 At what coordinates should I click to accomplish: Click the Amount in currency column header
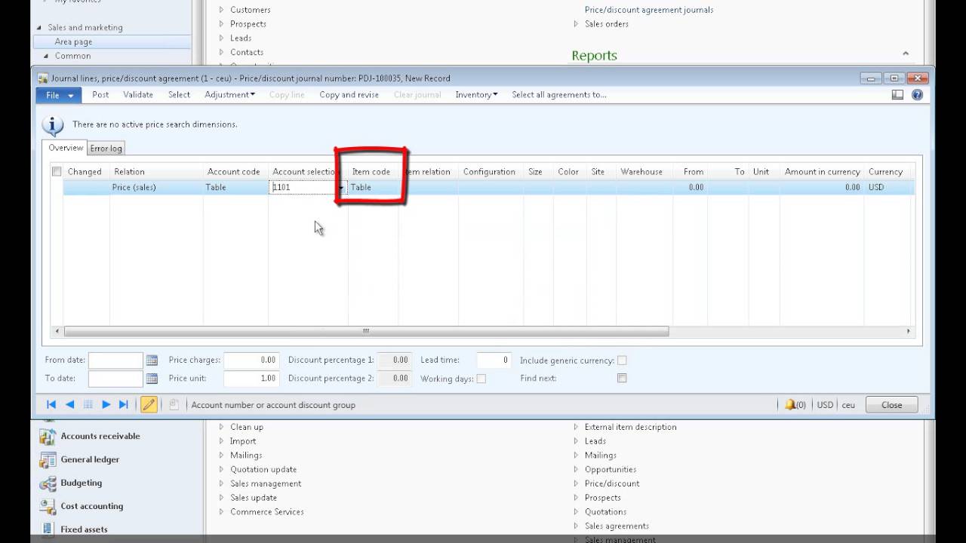pos(822,172)
